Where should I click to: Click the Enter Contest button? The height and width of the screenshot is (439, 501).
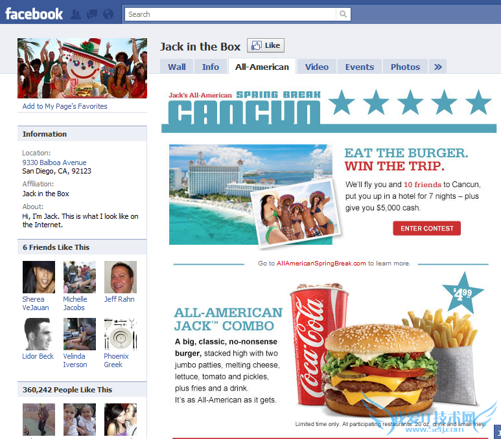tap(426, 229)
